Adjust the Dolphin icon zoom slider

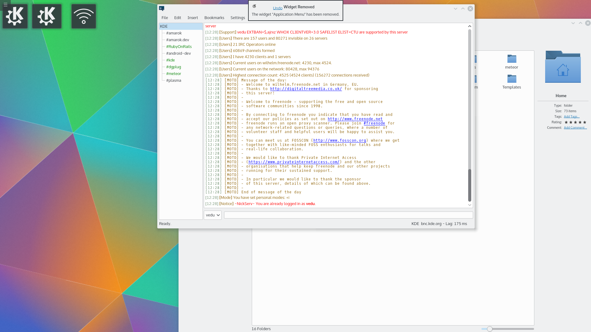point(489,329)
